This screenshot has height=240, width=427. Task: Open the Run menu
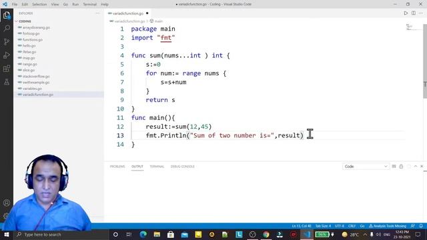point(75,5)
